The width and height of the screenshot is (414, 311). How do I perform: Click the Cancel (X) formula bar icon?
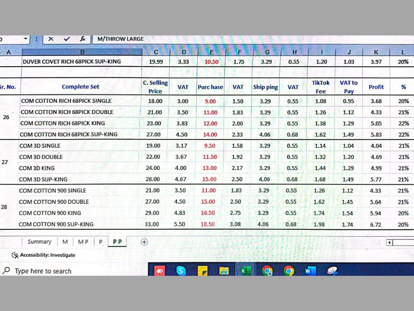pyautogui.click(x=51, y=39)
